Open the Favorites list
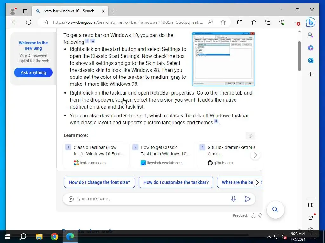The image size is (325, 243). [x=254, y=22]
